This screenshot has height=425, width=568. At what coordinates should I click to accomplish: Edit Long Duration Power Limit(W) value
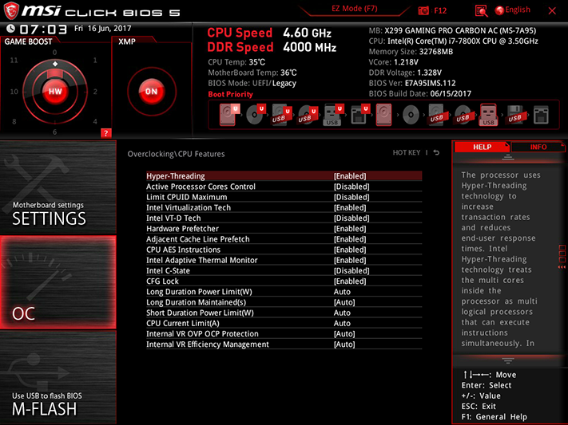pyautogui.click(x=284, y=292)
